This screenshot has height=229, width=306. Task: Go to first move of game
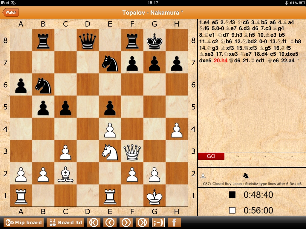94,222
